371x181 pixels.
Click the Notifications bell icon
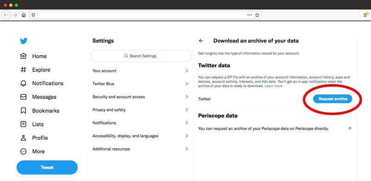[24, 83]
